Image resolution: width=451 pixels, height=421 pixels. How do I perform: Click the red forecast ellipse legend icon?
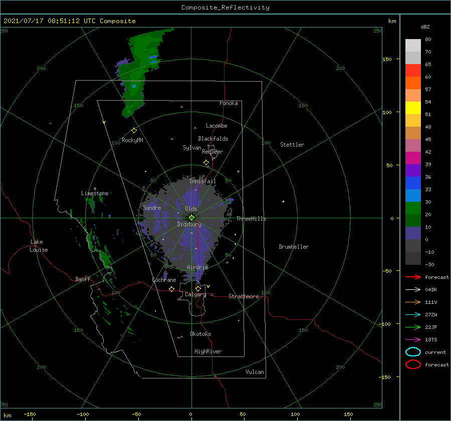click(413, 364)
